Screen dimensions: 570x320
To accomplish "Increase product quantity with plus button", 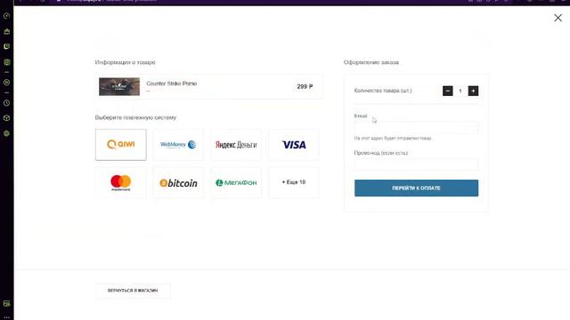I will coord(473,91).
